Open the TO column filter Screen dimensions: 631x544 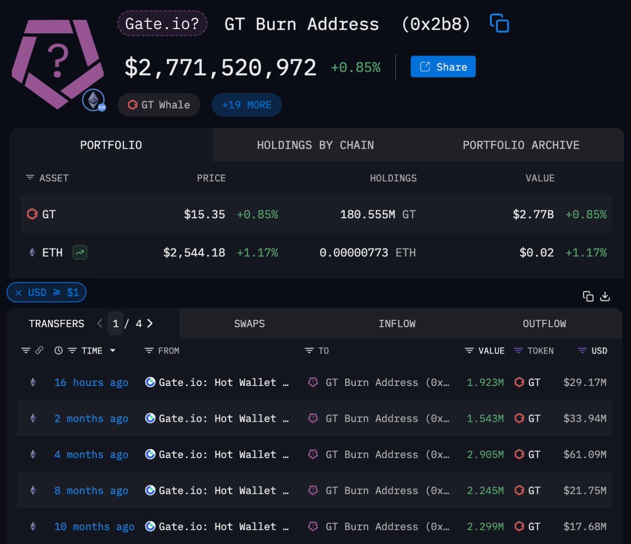click(x=310, y=351)
